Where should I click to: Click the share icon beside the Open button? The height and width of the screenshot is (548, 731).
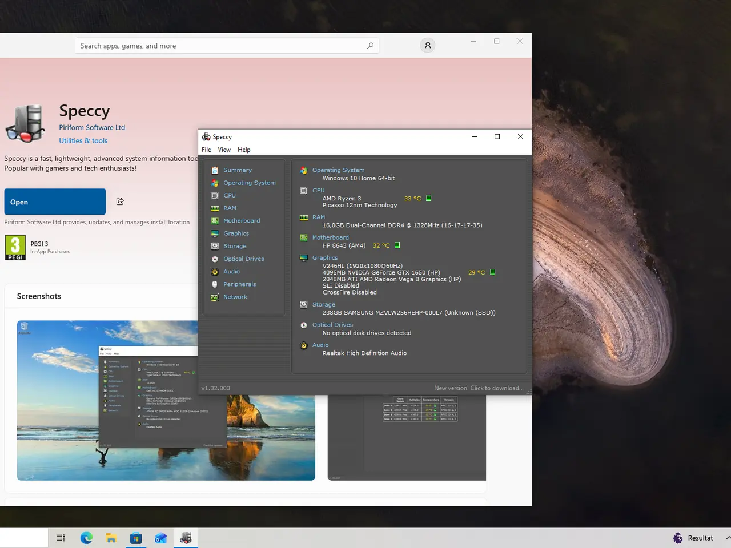click(x=120, y=202)
